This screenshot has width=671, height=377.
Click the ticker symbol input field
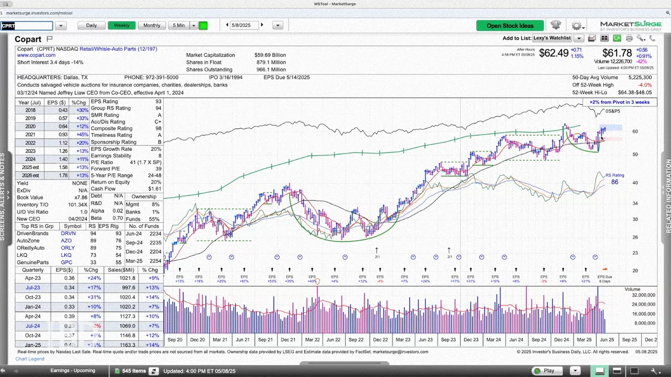click(26, 26)
